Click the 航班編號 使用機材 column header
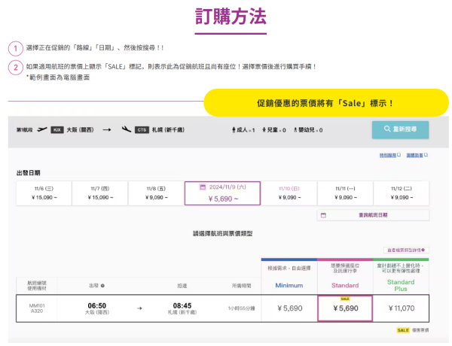 click(37, 286)
